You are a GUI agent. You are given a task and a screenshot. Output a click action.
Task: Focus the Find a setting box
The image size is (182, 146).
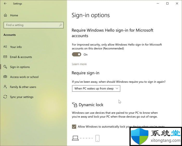tap(34, 25)
